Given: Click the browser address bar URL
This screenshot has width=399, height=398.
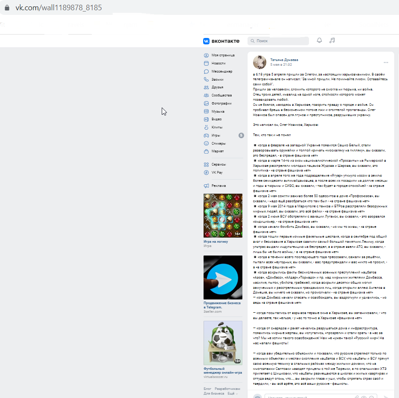Looking at the screenshot, I should (x=59, y=8).
